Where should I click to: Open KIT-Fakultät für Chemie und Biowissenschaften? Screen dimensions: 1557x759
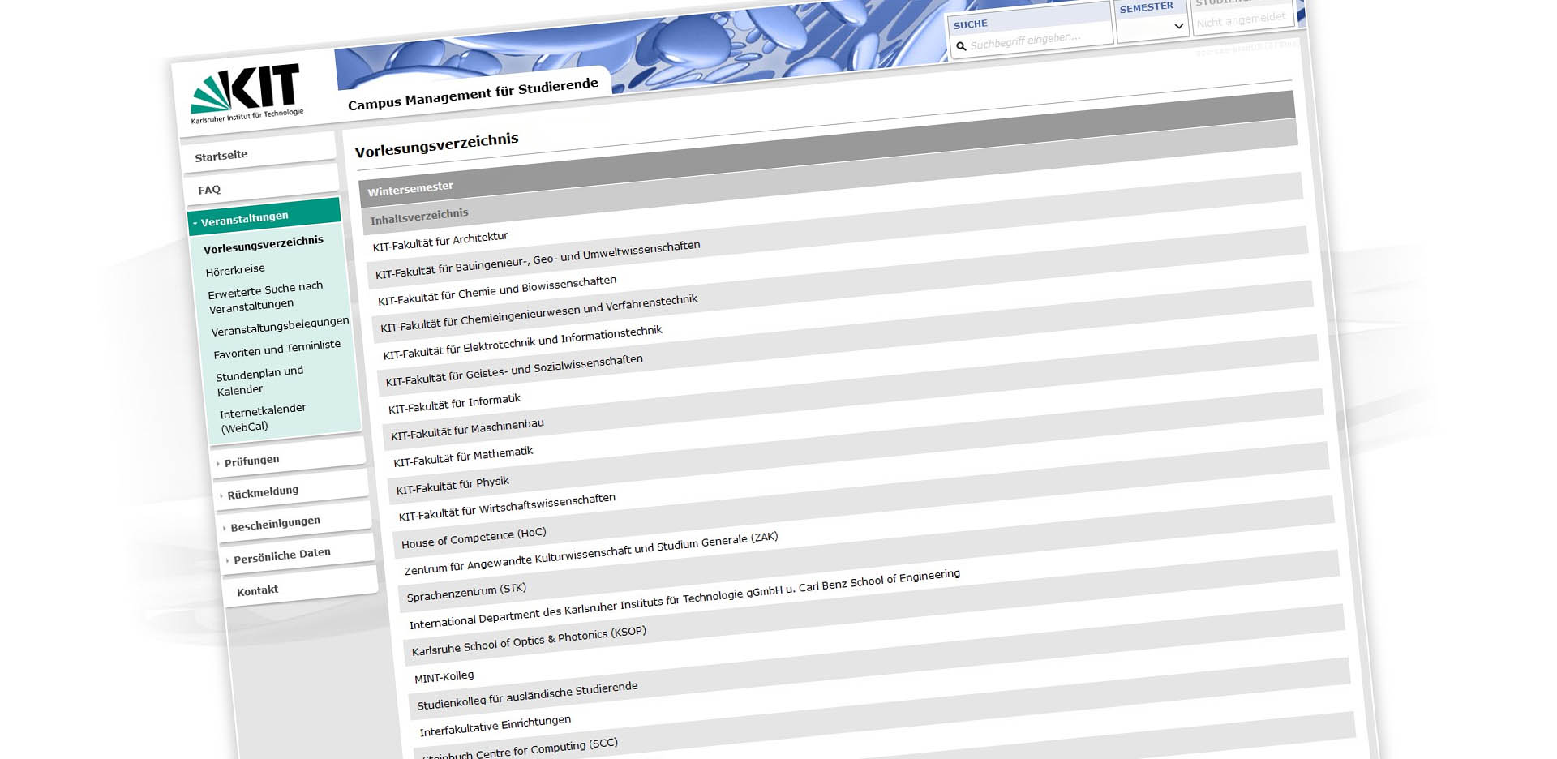(497, 291)
